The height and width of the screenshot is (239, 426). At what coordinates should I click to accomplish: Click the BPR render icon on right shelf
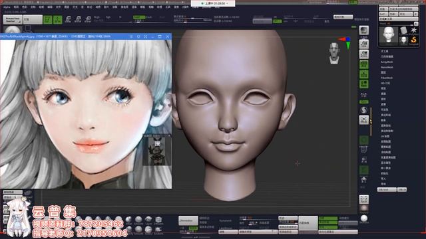coord(364,31)
